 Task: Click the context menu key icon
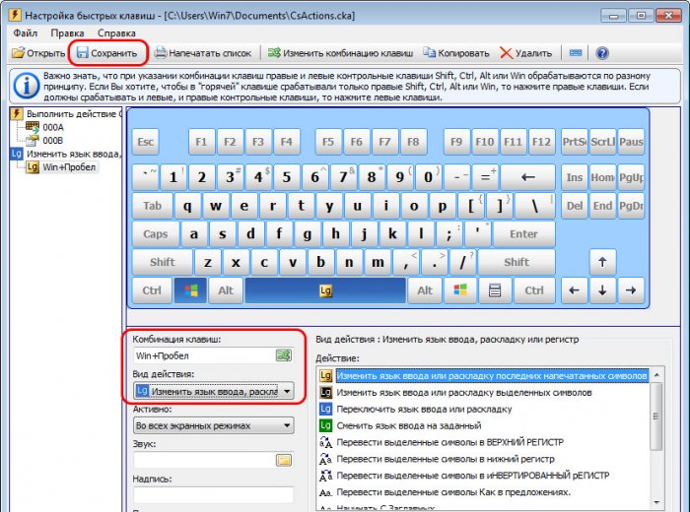tap(495, 290)
